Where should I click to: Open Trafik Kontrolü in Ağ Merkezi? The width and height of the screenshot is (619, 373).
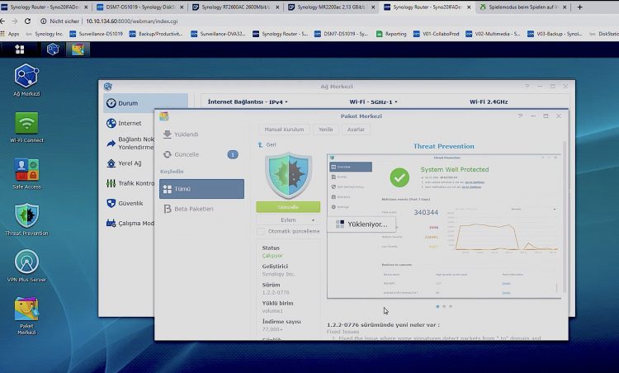130,183
